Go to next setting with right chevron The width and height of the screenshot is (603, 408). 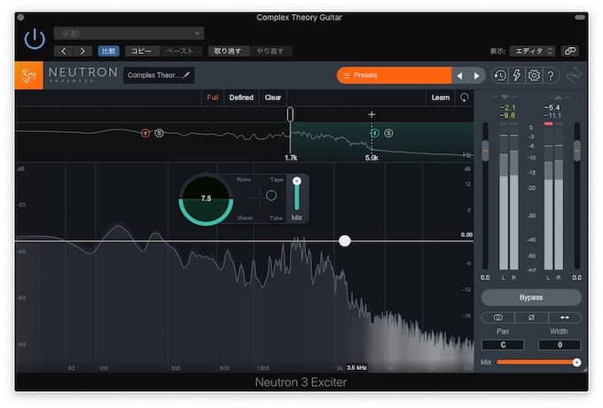coord(82,51)
